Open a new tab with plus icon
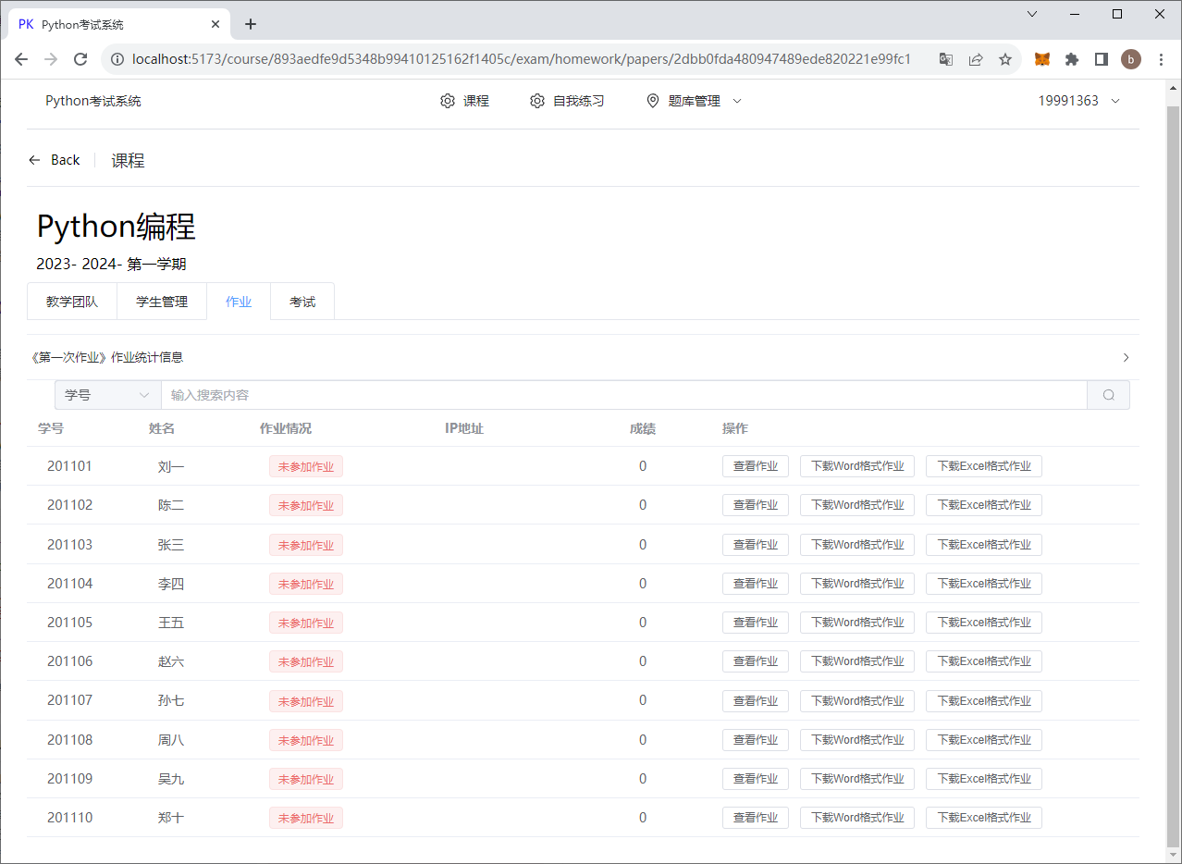1182x864 pixels. pos(251,24)
